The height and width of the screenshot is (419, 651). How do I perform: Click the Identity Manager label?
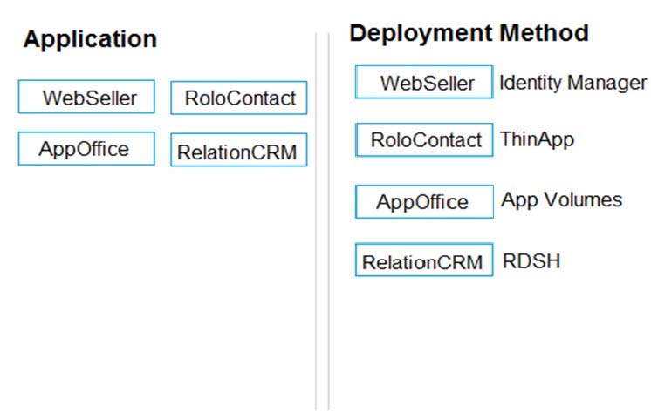click(572, 83)
